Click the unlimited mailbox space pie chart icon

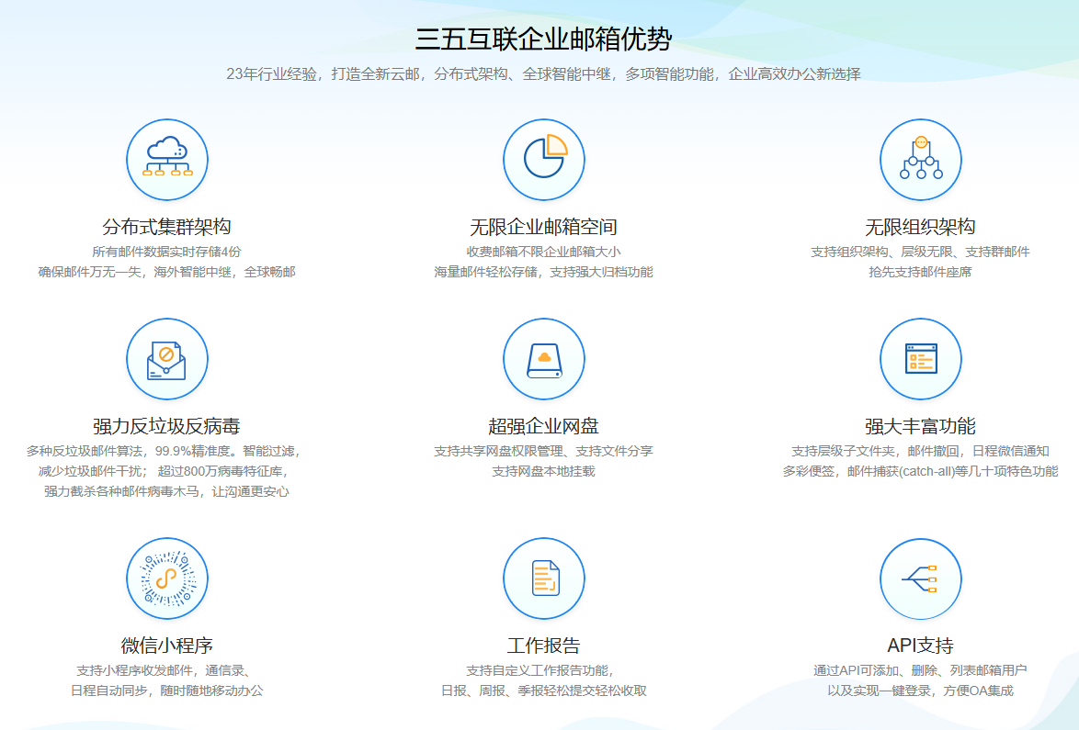544,160
